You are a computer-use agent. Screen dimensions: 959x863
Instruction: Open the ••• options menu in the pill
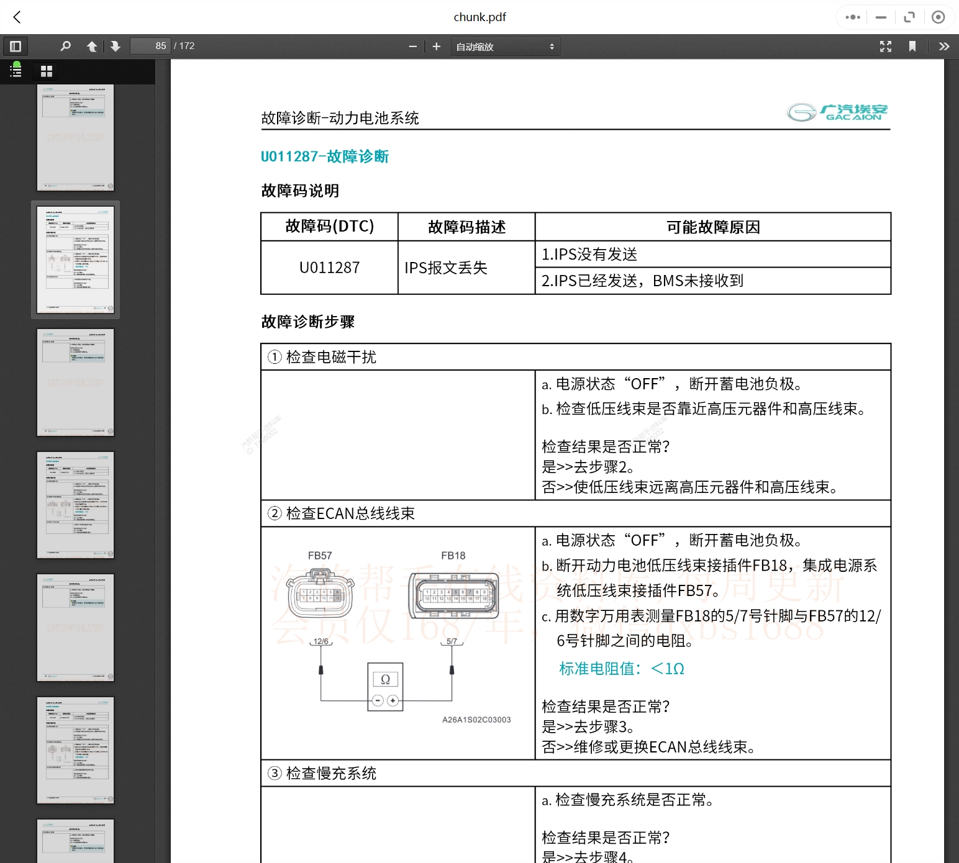pyautogui.click(x=852, y=17)
